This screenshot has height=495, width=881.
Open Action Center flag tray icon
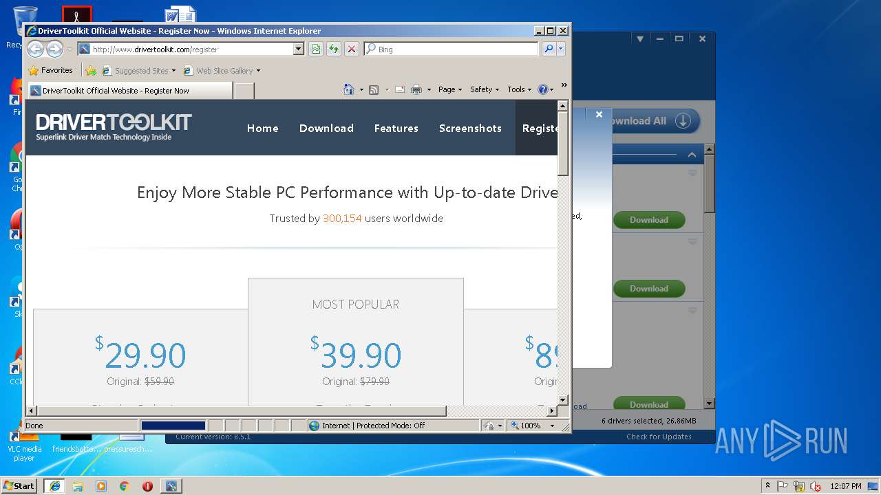783,486
